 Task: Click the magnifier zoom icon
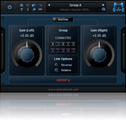point(34,9)
